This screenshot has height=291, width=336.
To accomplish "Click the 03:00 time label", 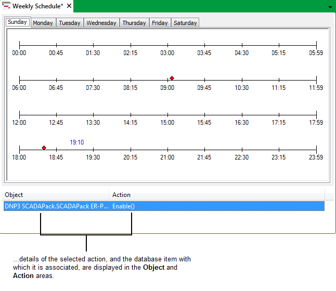I will [x=167, y=53].
